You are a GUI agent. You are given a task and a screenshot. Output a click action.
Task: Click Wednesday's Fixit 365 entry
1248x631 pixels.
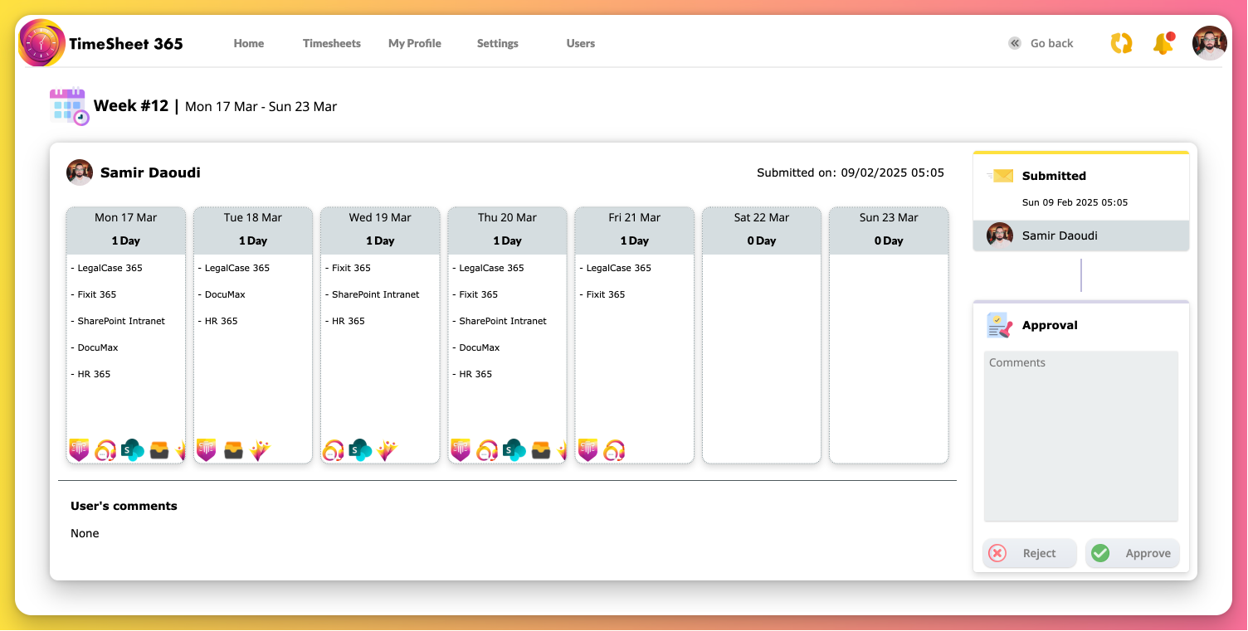click(348, 268)
